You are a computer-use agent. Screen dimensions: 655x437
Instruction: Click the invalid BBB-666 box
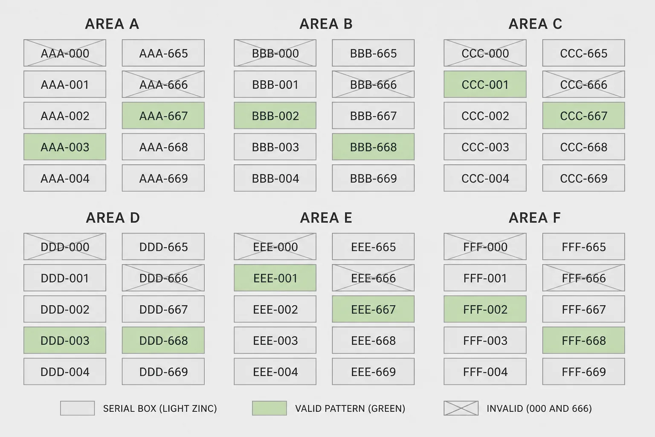[373, 84]
